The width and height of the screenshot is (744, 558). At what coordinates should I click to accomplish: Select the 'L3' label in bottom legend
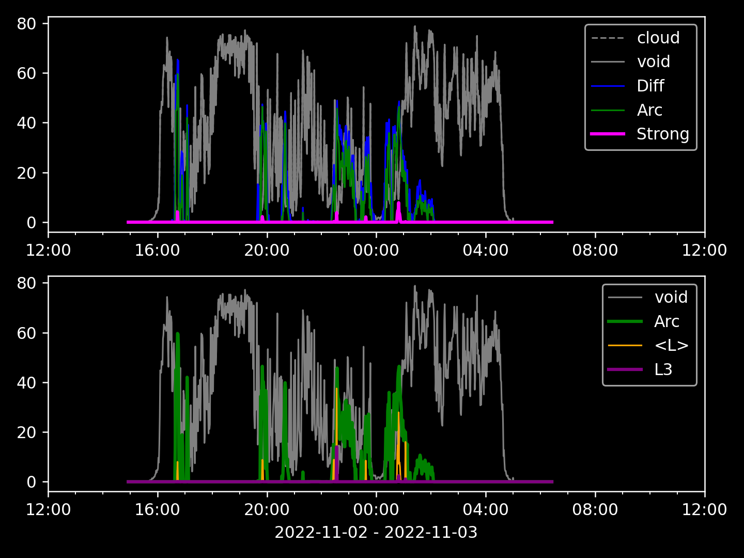coord(663,369)
